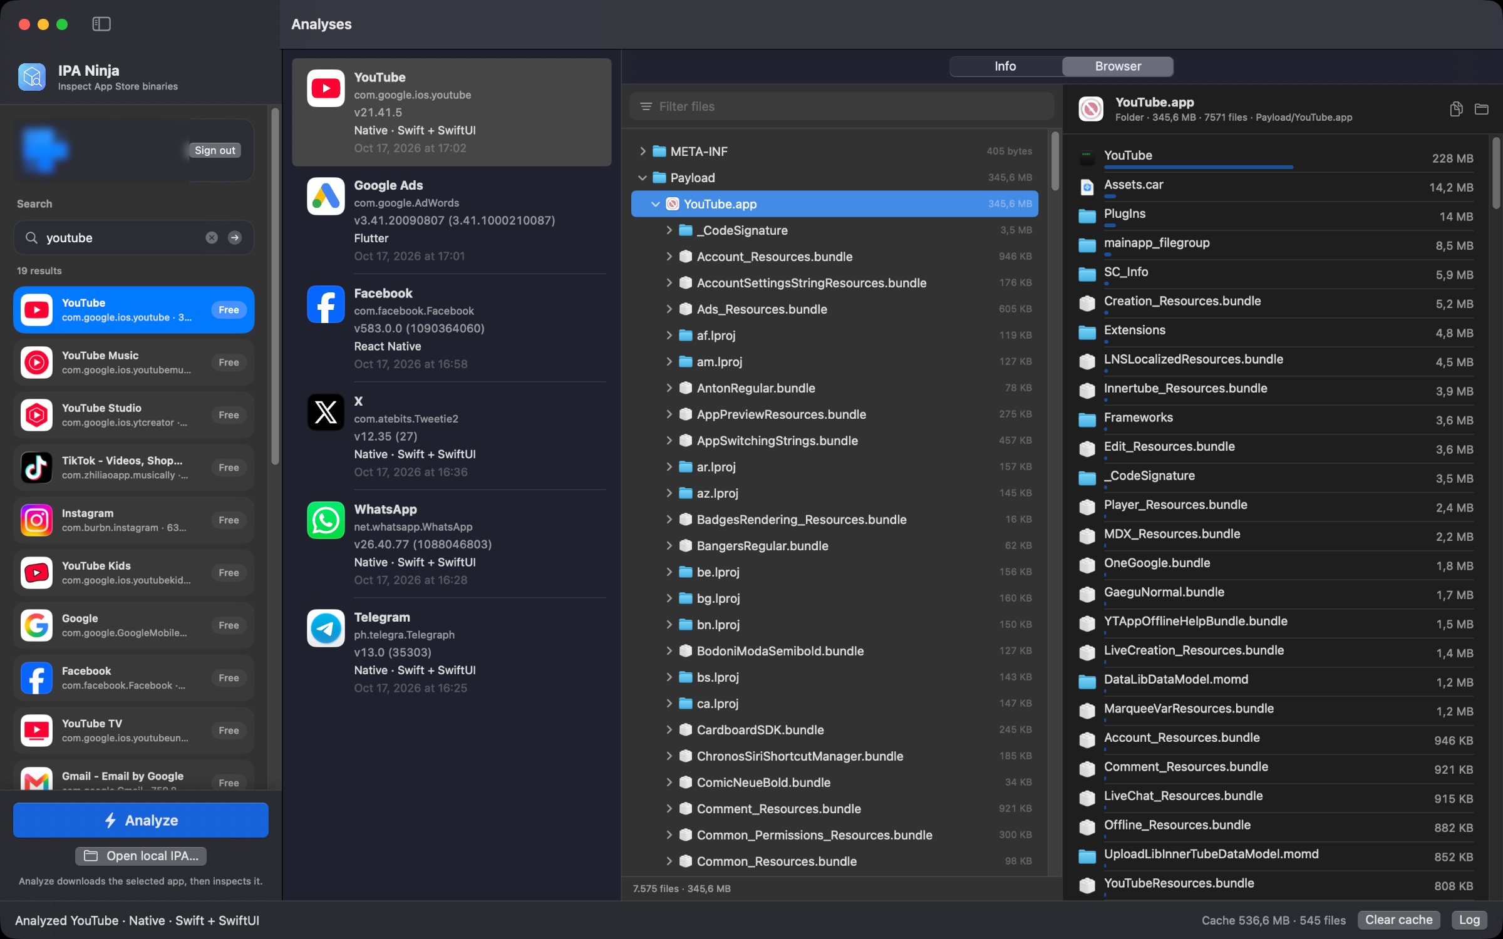
Task: Expand the CardboardSDK.bundle node
Action: click(x=669, y=730)
